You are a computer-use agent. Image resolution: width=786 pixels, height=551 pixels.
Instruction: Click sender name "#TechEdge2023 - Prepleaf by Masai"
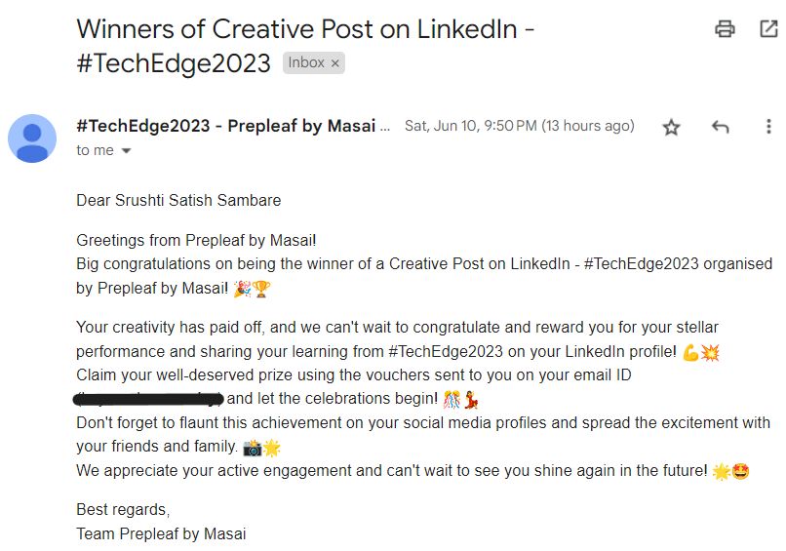tap(233, 126)
